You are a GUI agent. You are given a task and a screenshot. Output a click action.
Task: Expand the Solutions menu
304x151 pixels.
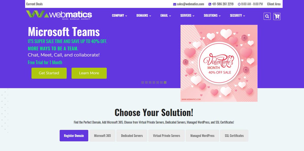pyautogui.click(x=212, y=15)
